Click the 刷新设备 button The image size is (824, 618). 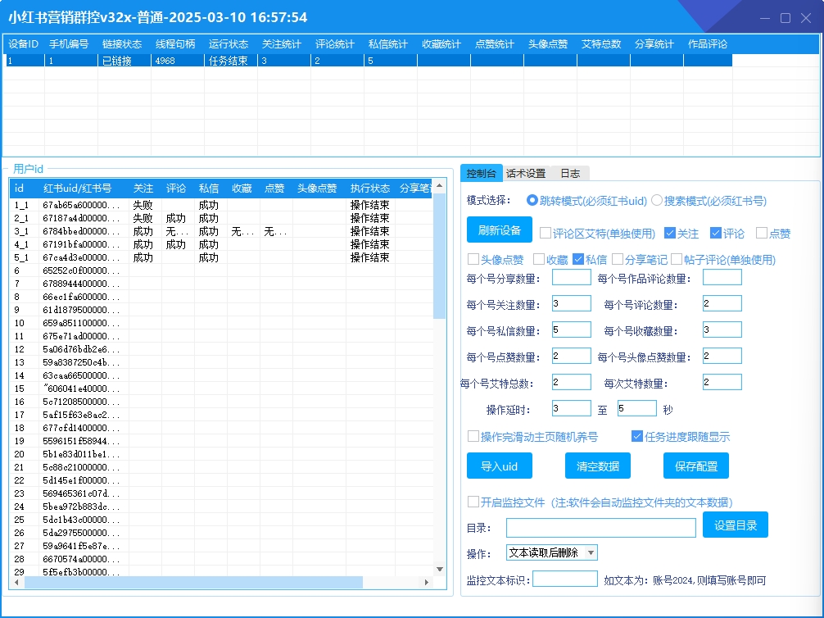point(500,229)
